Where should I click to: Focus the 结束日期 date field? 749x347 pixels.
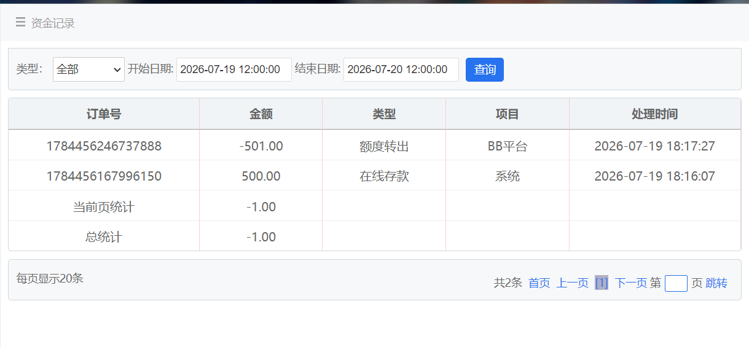[401, 69]
